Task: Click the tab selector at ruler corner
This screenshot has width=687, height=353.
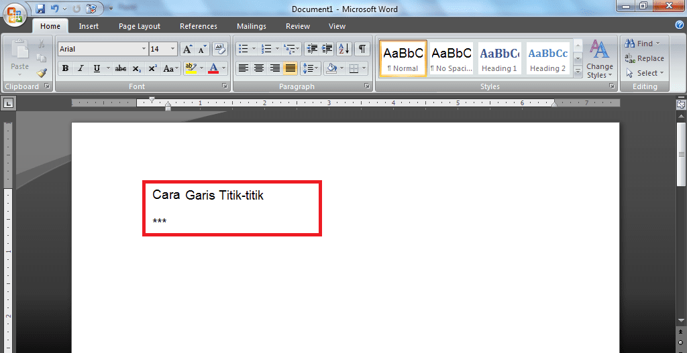Action: coord(8,103)
